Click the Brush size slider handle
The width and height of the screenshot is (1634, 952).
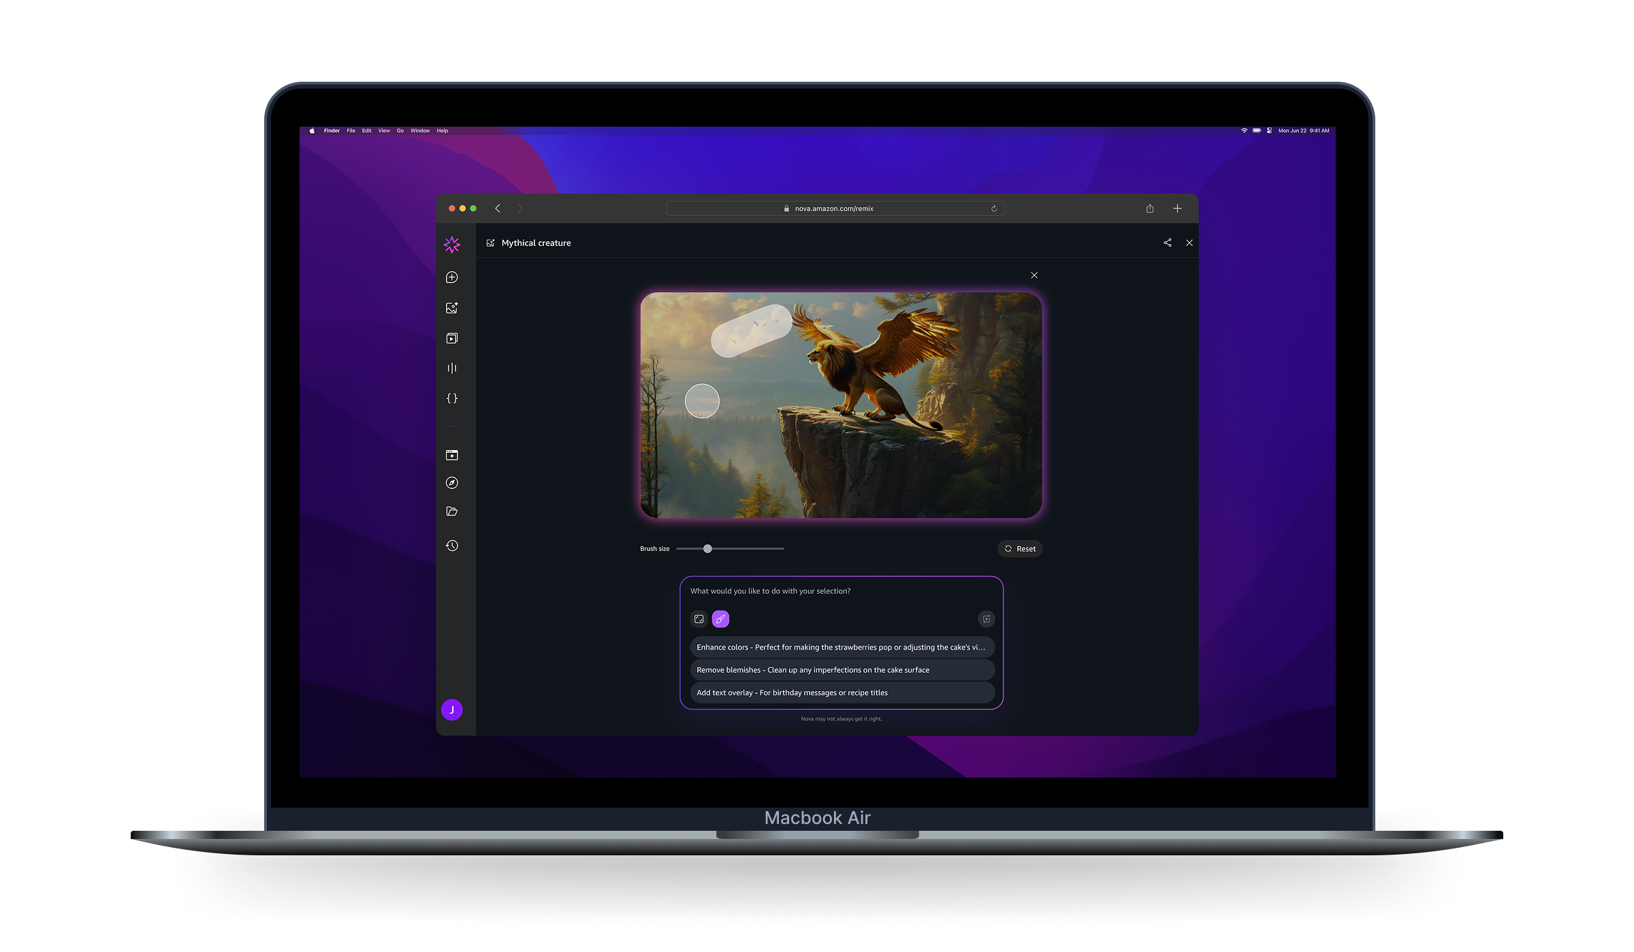(x=707, y=549)
